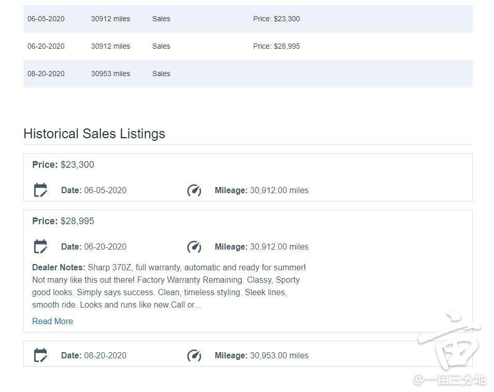Screen dimensions: 494x392
Task: Click Sales label in the 08-20-2020 row
Action: click(x=161, y=74)
